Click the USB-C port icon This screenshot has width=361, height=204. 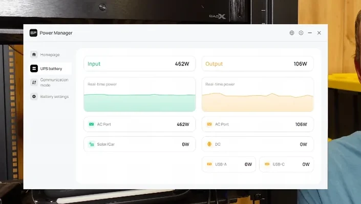pyautogui.click(x=267, y=164)
